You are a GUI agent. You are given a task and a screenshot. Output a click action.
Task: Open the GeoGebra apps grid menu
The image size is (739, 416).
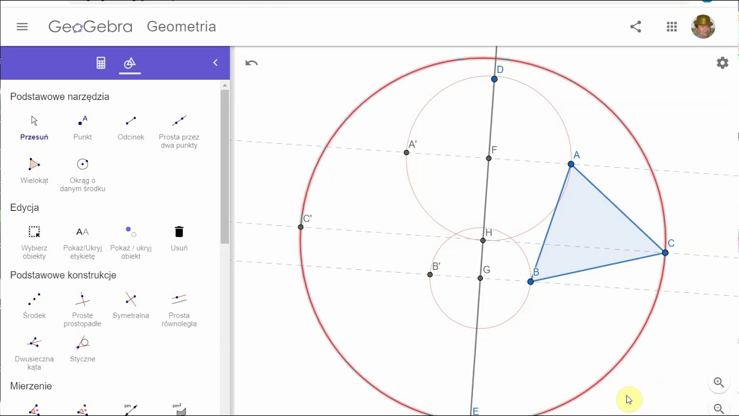[671, 27]
